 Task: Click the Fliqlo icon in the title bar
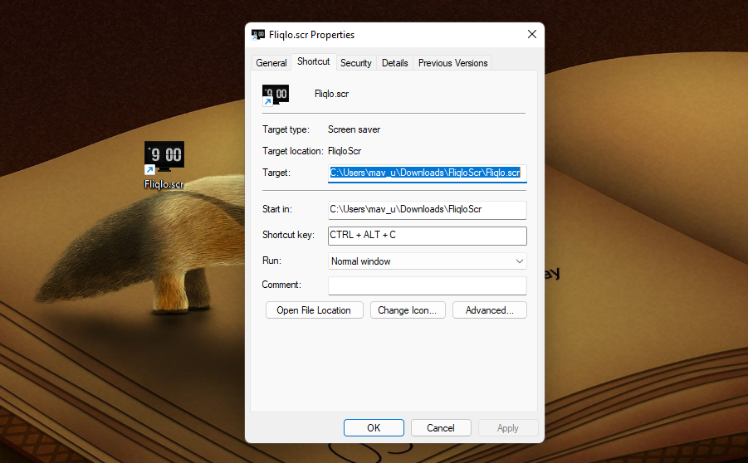(x=258, y=35)
